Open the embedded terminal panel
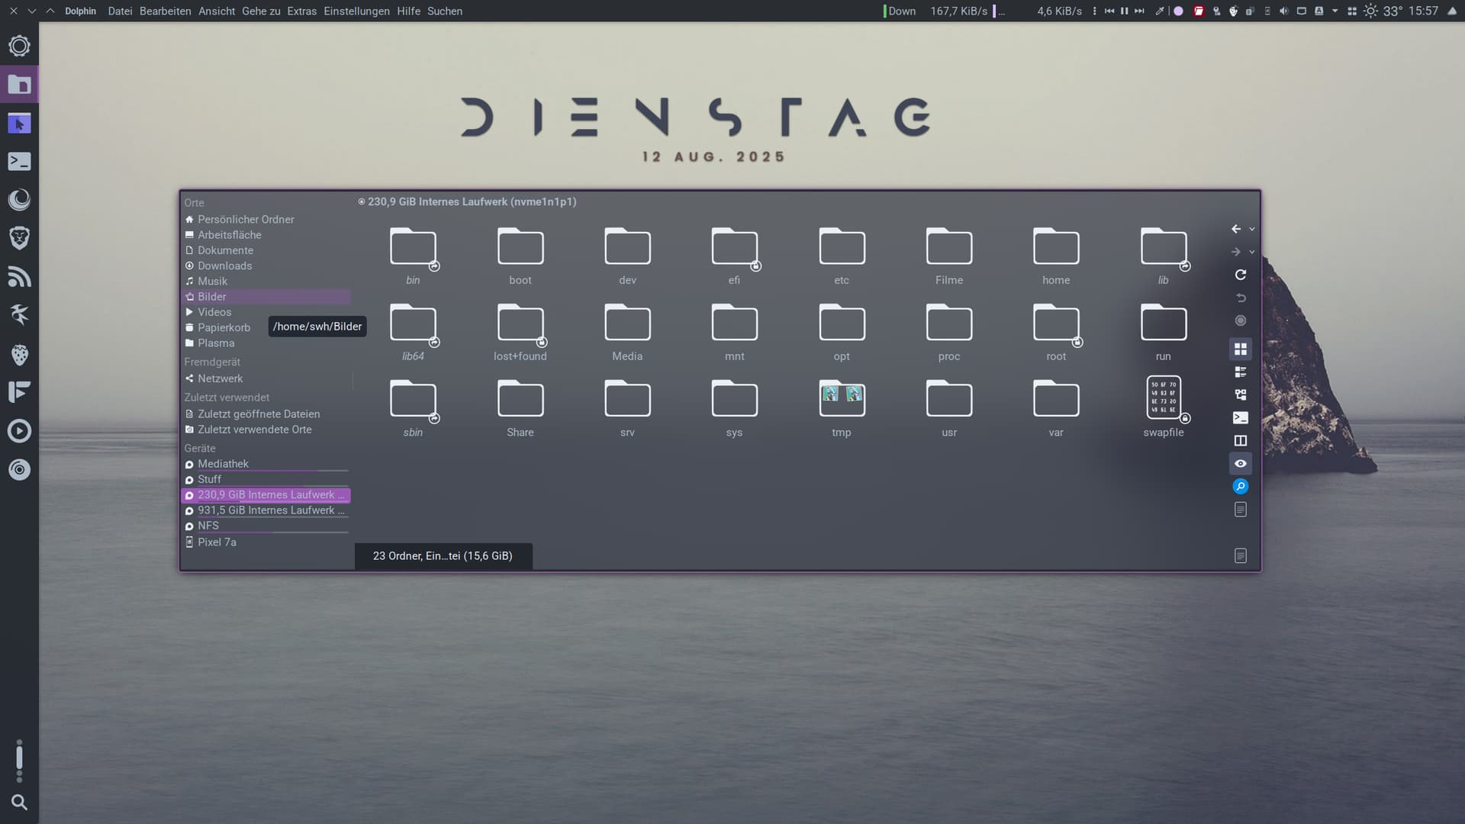The width and height of the screenshot is (1465, 824). 1241,418
